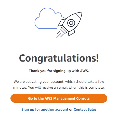
Task: Click the rocket's pointed nose cone
Action: (79, 15)
